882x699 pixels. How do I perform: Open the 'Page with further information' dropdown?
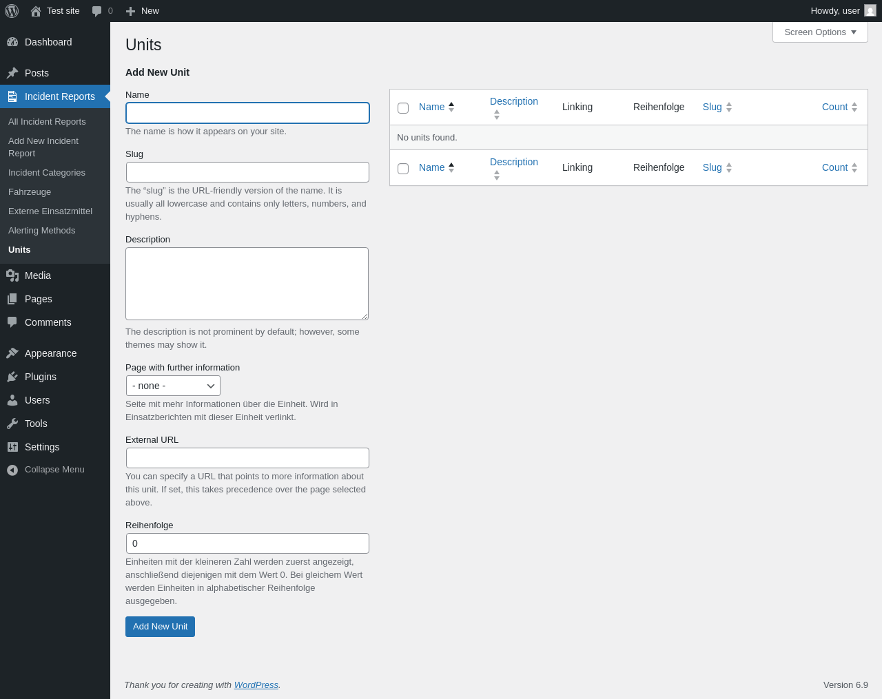point(173,386)
